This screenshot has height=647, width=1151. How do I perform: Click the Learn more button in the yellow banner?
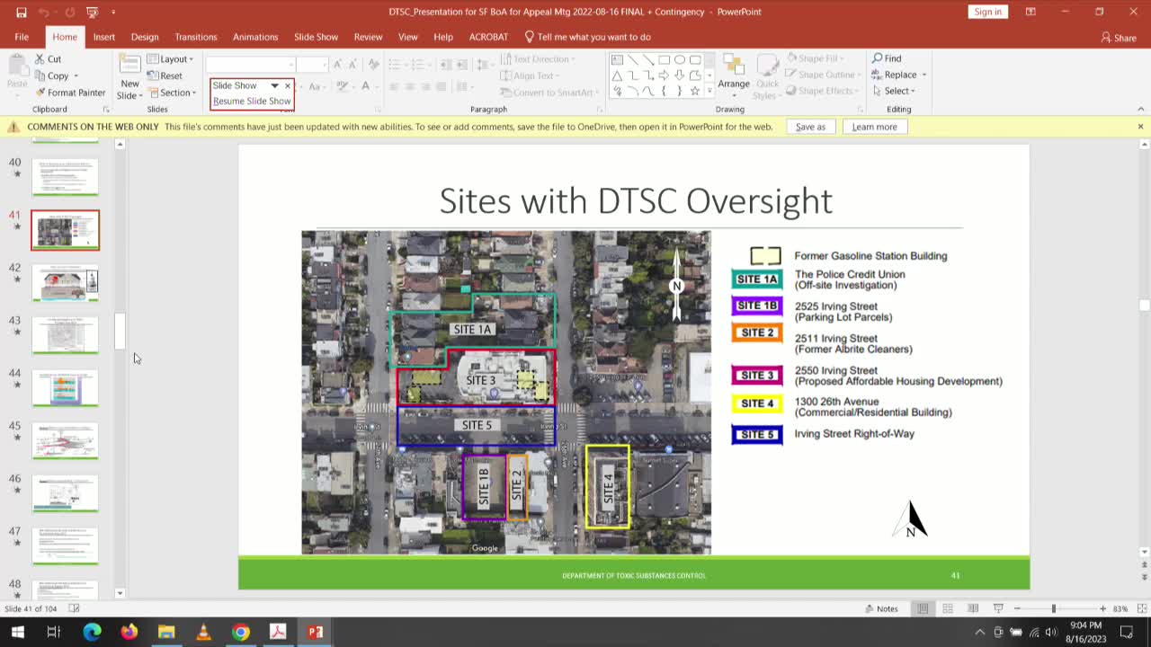(874, 127)
